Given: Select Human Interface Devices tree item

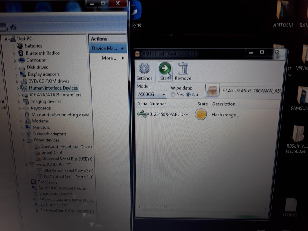Looking at the screenshot, I should (53, 88).
